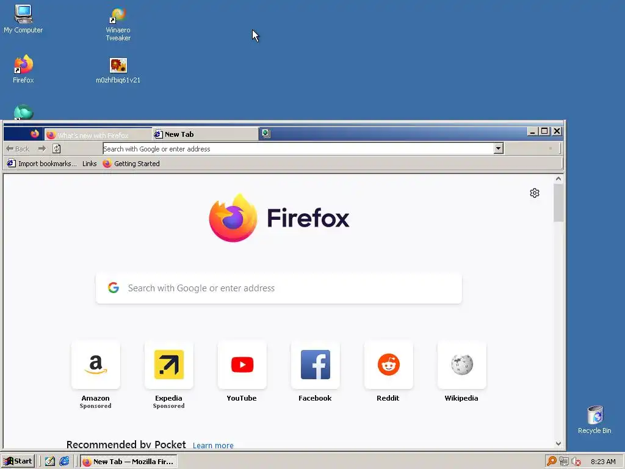Click the magnifier tray icon
This screenshot has height=469, width=625.
(x=551, y=462)
